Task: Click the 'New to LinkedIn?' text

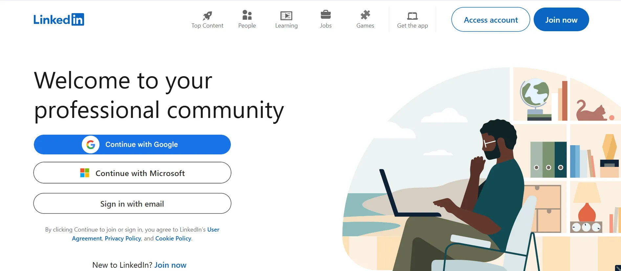Action: [122, 265]
